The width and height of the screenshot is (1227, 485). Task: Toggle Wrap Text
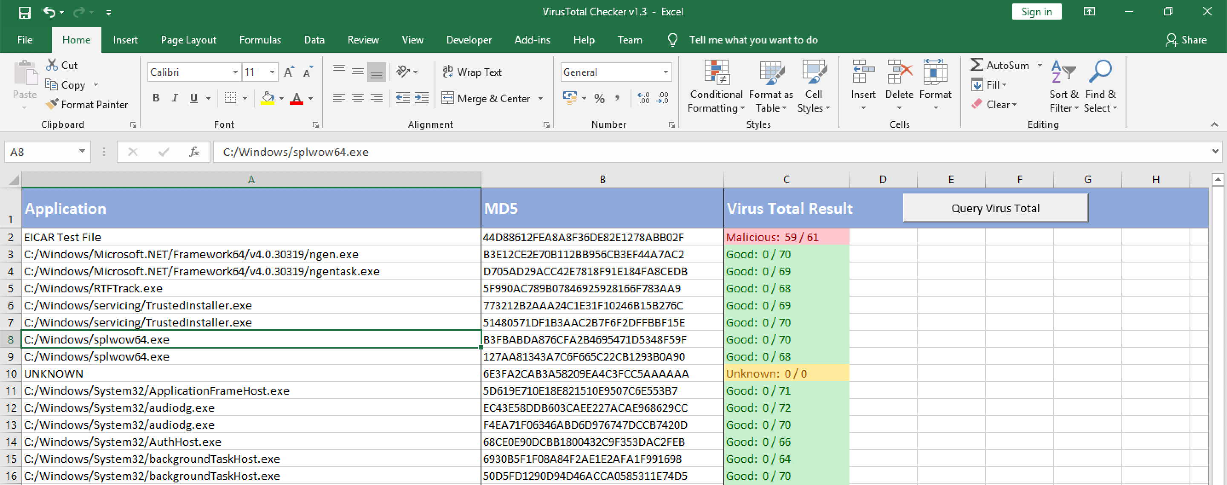coord(472,72)
